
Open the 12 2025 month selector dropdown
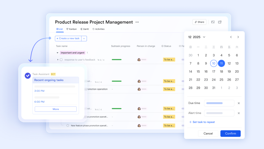(x=204, y=37)
